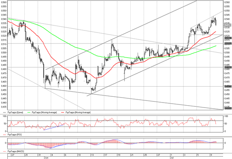
Task: Click the RSI legend color swatch
Action: (x=5, y=135)
